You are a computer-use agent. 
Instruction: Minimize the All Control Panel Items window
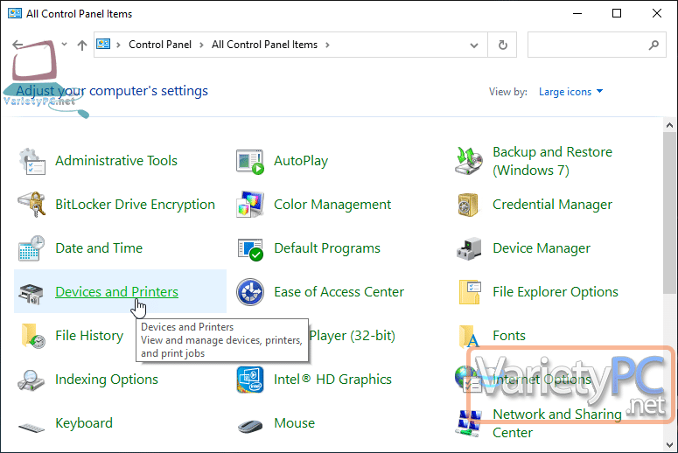click(577, 13)
